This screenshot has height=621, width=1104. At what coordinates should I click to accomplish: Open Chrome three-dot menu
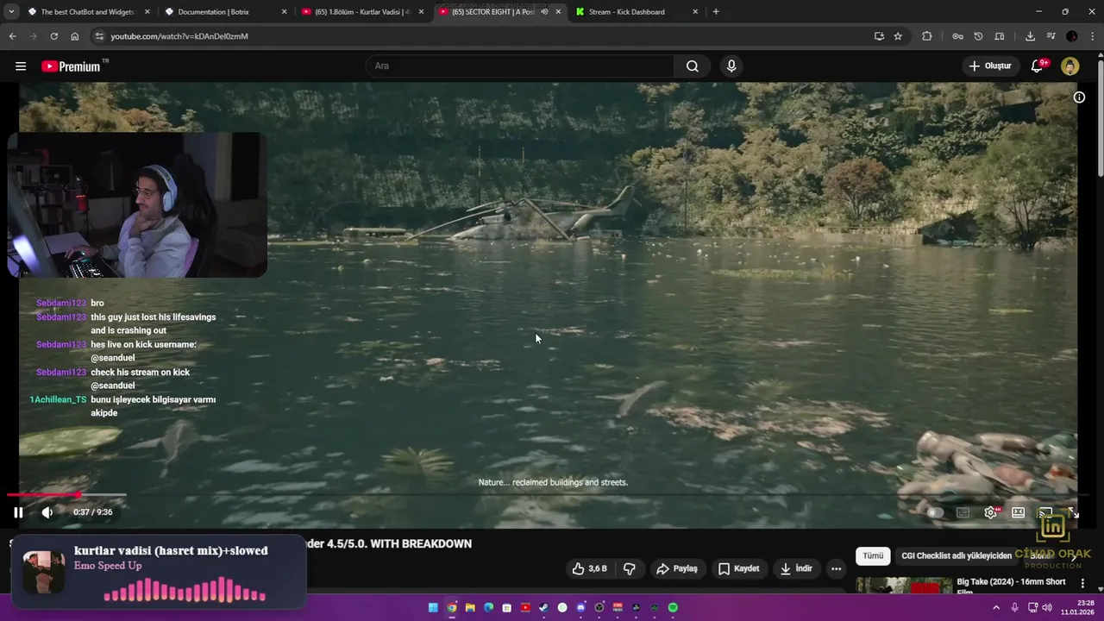tap(1091, 36)
